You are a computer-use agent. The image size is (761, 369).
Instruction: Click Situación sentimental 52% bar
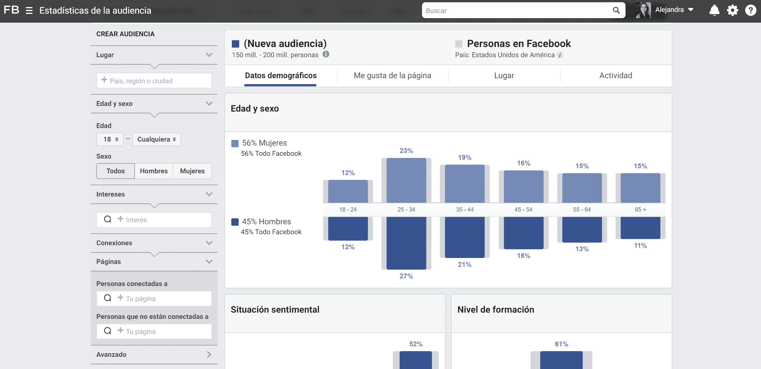pos(416,360)
